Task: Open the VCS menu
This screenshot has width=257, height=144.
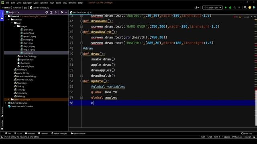Action: coord(65,3)
